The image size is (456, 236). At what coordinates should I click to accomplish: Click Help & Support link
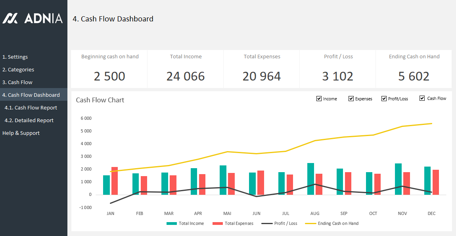[x=21, y=133]
